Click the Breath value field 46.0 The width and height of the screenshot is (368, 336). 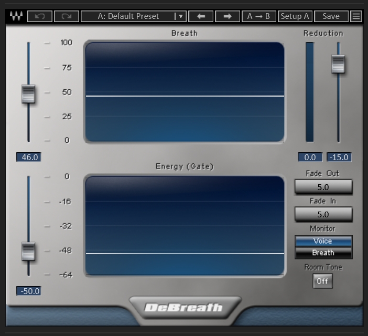[29, 157]
